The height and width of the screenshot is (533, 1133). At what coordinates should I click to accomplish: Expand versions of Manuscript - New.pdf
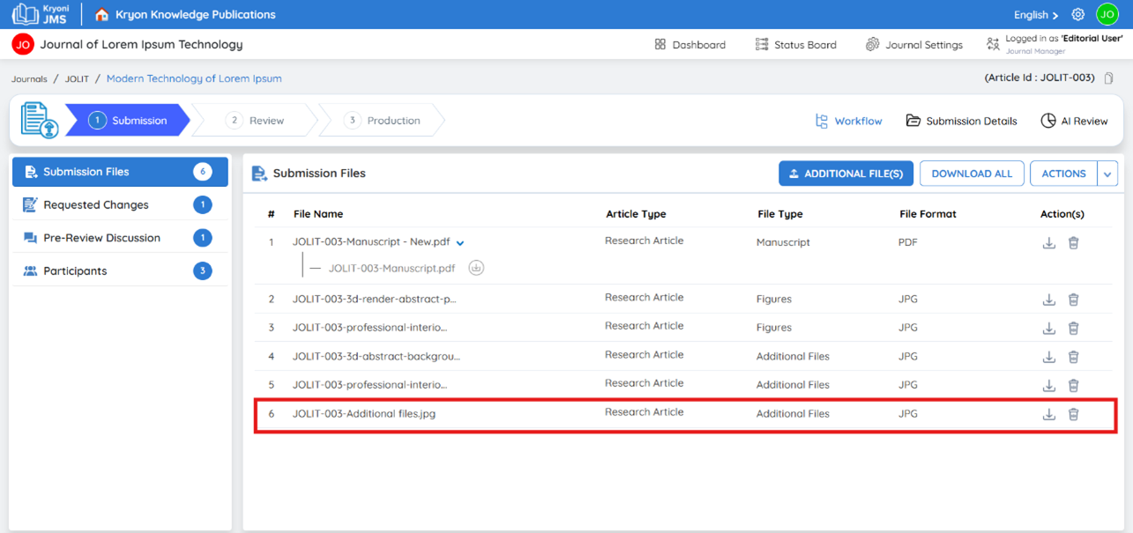pyautogui.click(x=460, y=243)
